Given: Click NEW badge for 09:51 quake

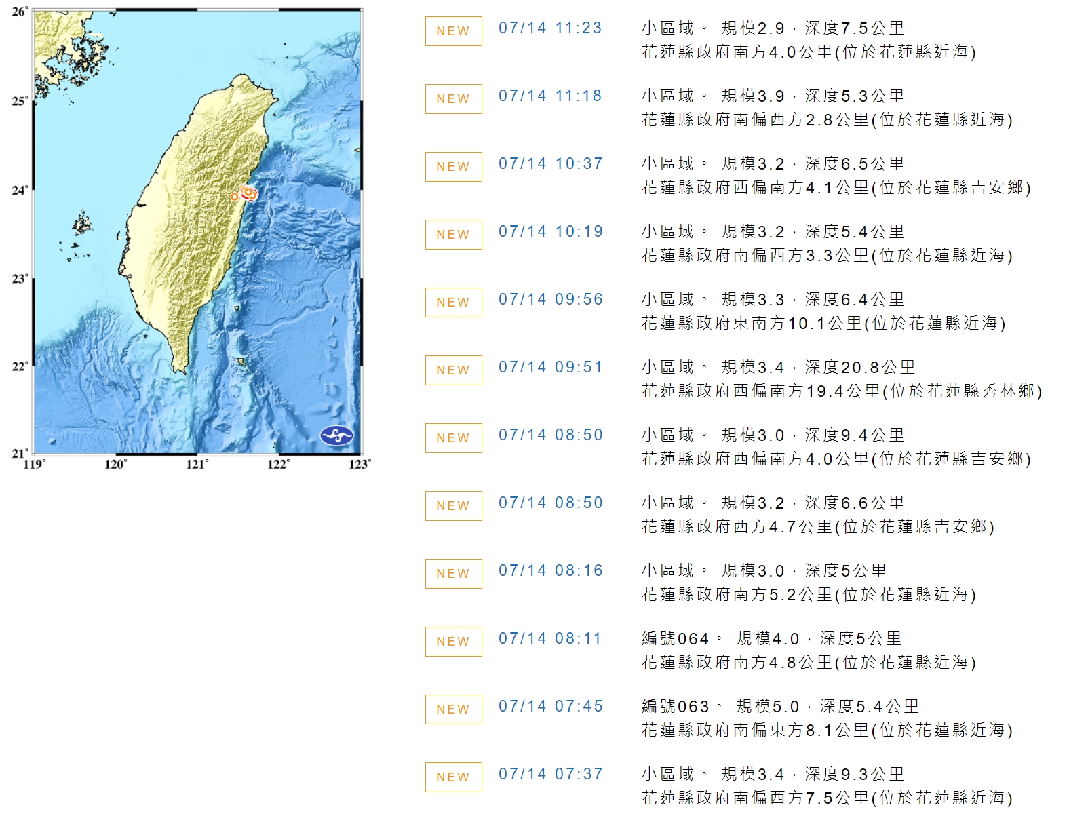Looking at the screenshot, I should [453, 370].
